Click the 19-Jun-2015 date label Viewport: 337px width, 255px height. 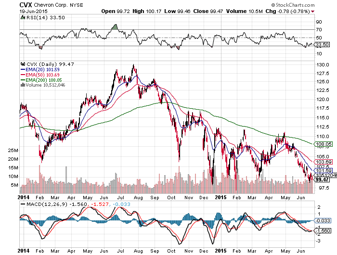tap(33, 12)
